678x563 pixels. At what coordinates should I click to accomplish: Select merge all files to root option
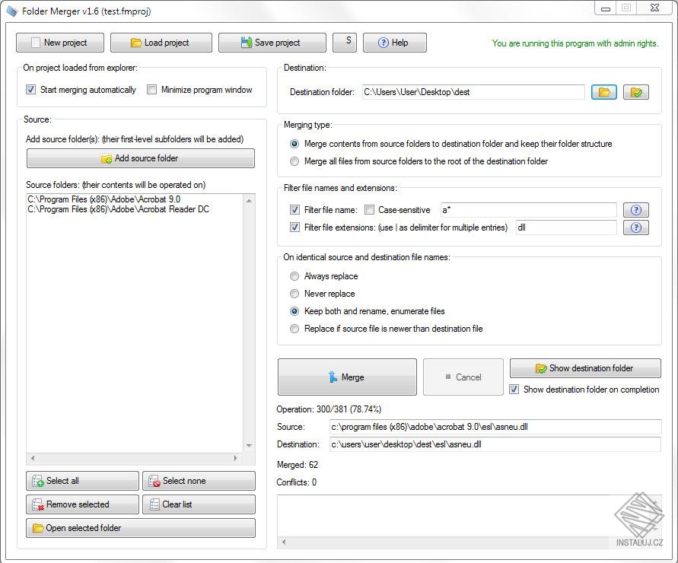pyautogui.click(x=294, y=161)
